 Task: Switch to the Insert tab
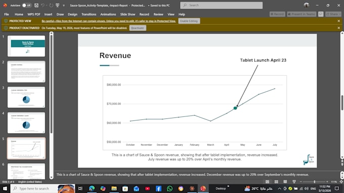[48, 14]
